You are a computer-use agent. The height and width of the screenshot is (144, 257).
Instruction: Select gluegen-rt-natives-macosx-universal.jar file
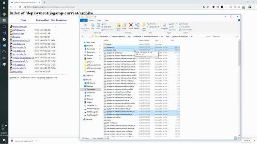coord(142,103)
